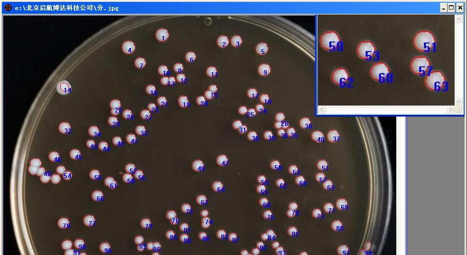Click the magnifier panel's scroll left arrow

pos(321,110)
